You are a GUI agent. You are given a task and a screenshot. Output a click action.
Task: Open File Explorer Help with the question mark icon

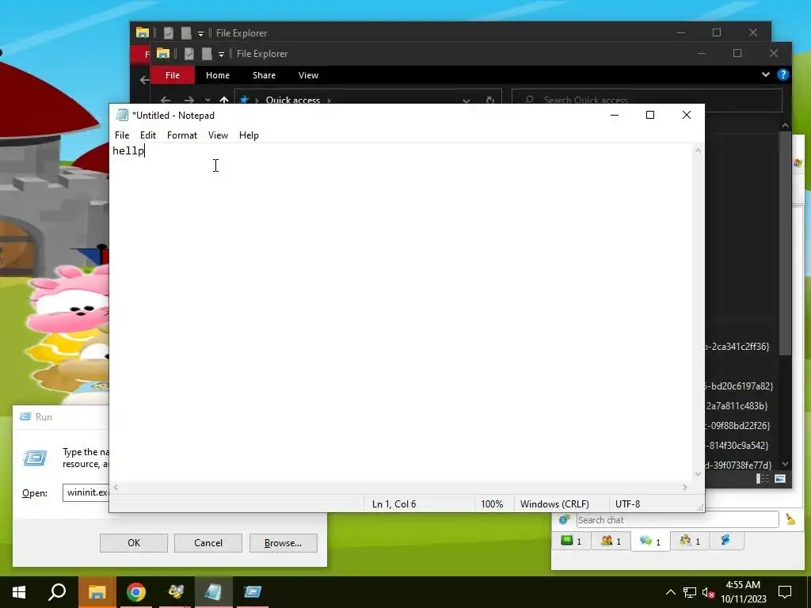[x=783, y=74]
